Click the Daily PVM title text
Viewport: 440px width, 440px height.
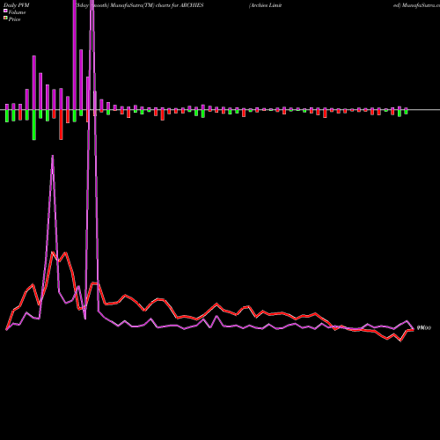17,5
